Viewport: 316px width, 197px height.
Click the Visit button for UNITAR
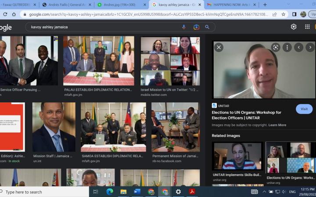pos(304,109)
